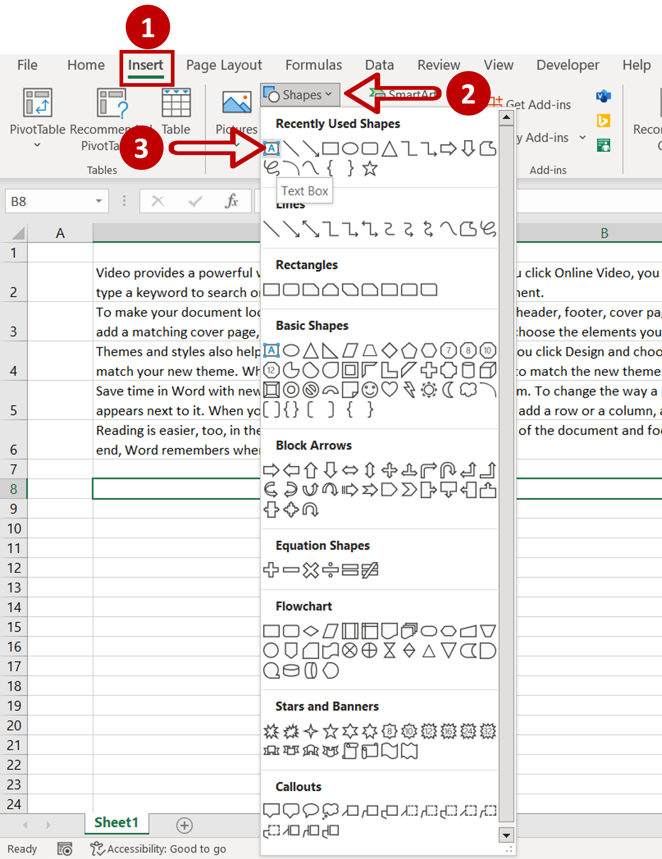662x859 pixels.
Task: Click the Cancel formula X button
Action: pyautogui.click(x=158, y=201)
